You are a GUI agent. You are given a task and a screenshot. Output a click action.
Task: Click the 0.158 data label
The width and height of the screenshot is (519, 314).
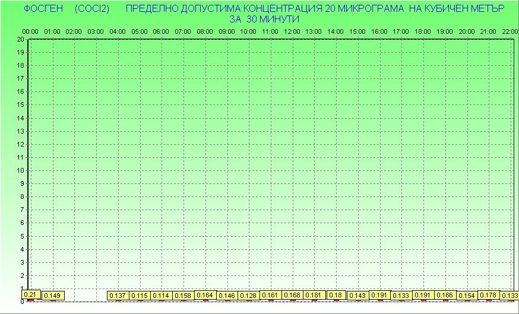point(183,296)
